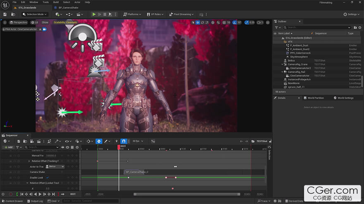Click the Sequencer Add track button
The height and width of the screenshot is (204, 364).
[x=8, y=147]
